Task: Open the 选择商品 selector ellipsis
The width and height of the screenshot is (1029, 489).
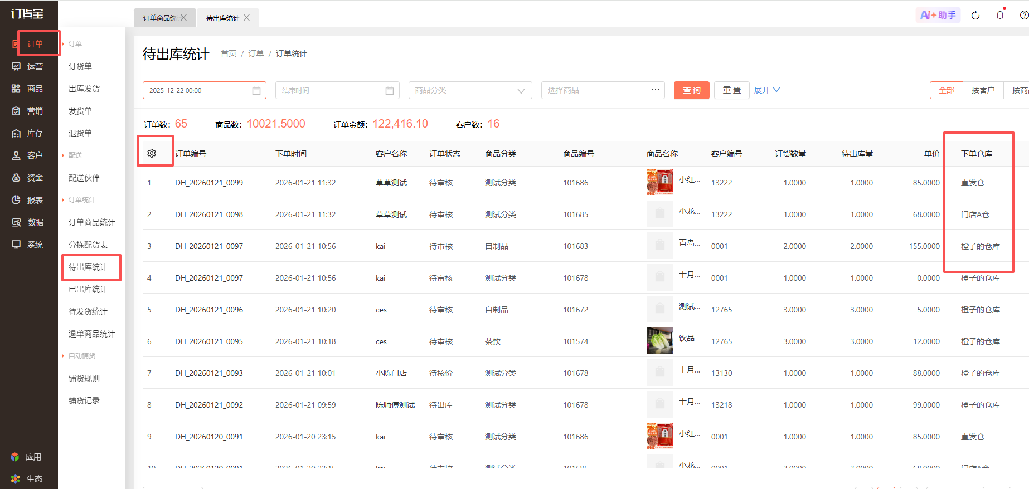Action: click(656, 90)
